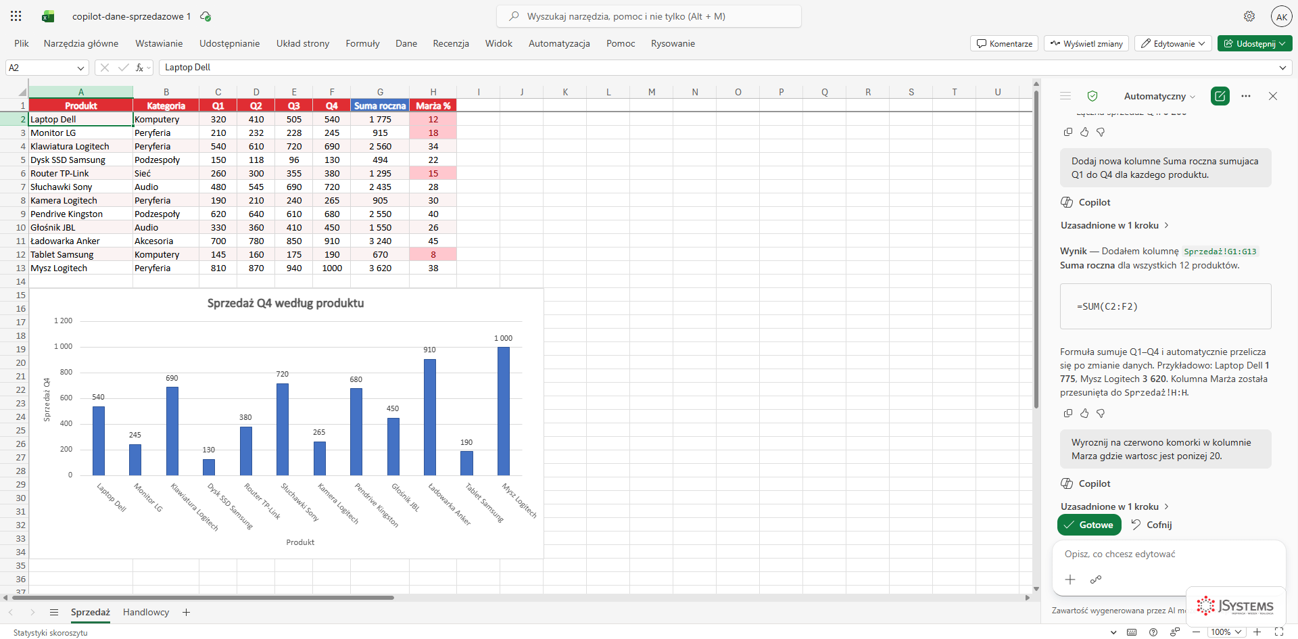
Task: Click the green shield protection icon
Action: (x=1092, y=96)
